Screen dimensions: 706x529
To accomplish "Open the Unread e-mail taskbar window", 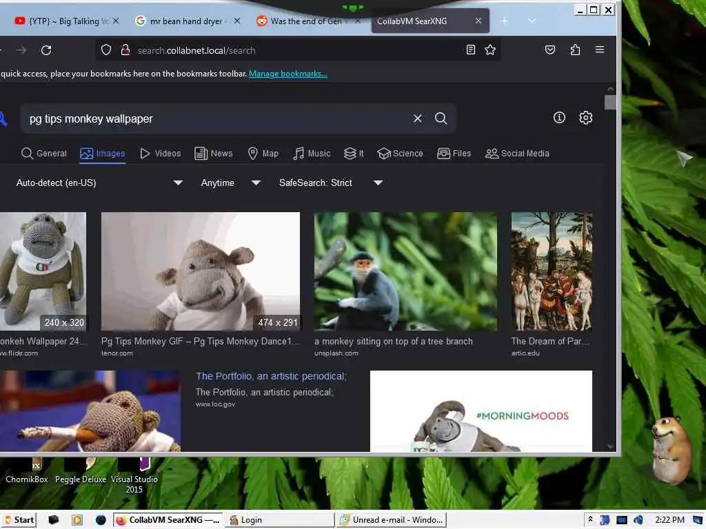I will pyautogui.click(x=392, y=520).
